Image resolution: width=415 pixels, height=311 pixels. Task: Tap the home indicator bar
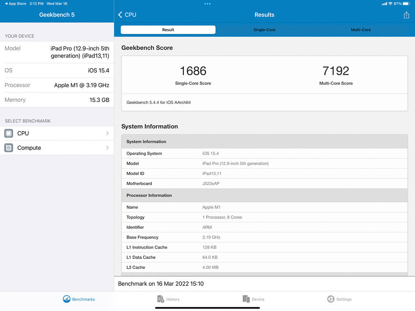pos(207,308)
